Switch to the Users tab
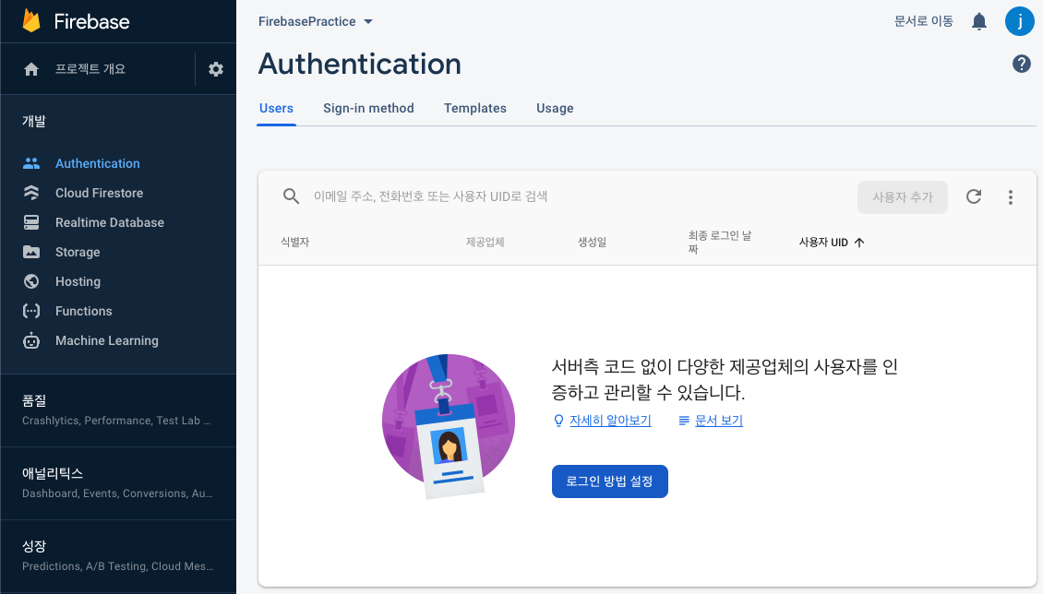 coord(276,108)
